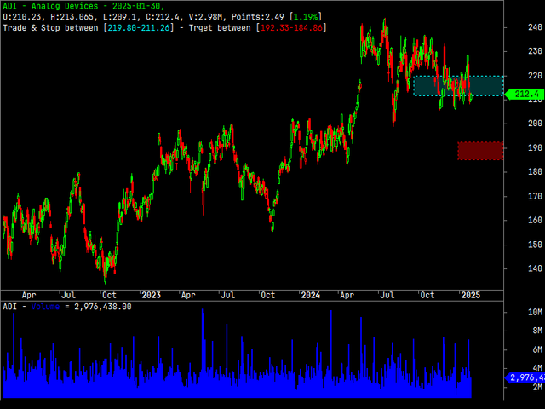Click the cyan trade range 219.80-211.26

click(x=139, y=28)
